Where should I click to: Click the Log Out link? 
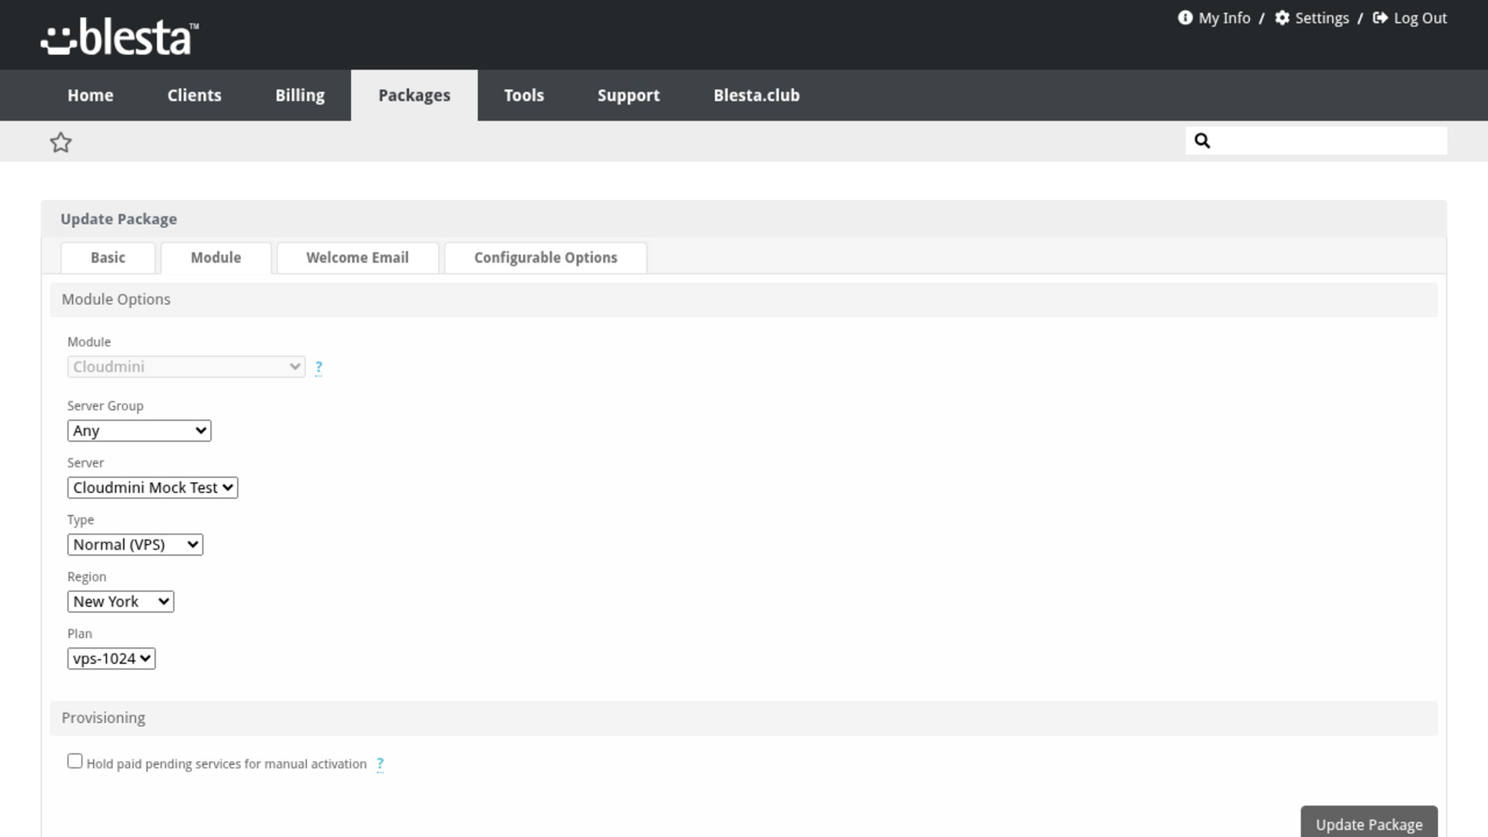pyautogui.click(x=1420, y=18)
